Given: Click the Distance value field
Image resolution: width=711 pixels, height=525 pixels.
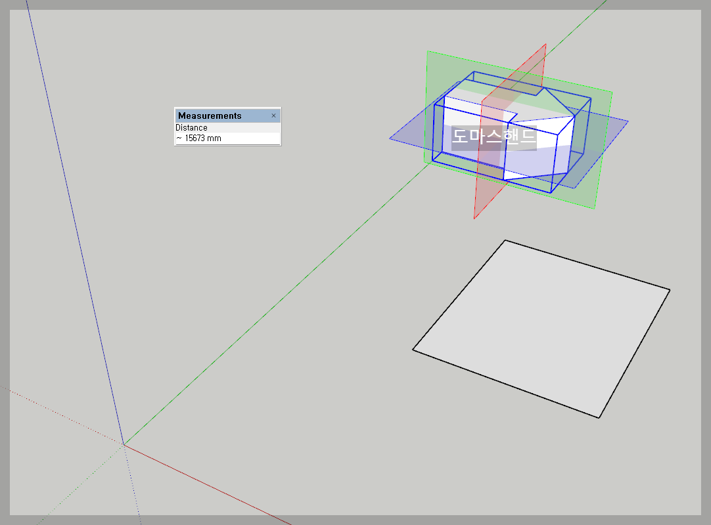Looking at the screenshot, I should click(x=227, y=138).
